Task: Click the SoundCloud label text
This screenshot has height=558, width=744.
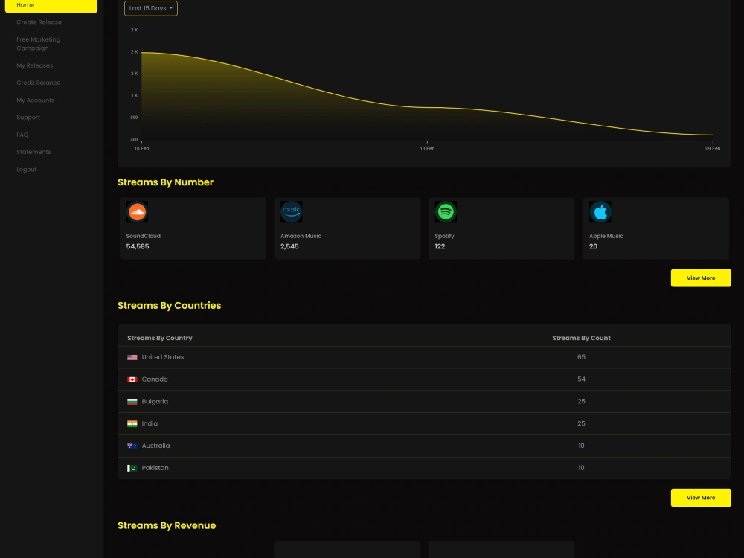Action: pos(144,236)
